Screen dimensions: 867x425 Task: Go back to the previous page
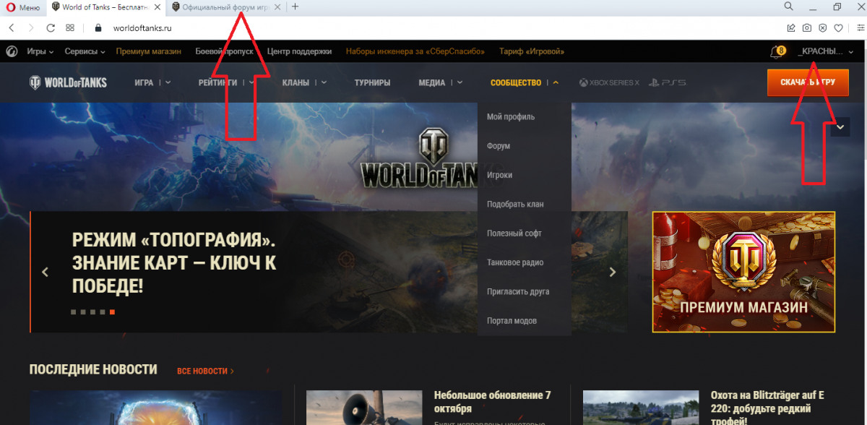(x=12, y=28)
